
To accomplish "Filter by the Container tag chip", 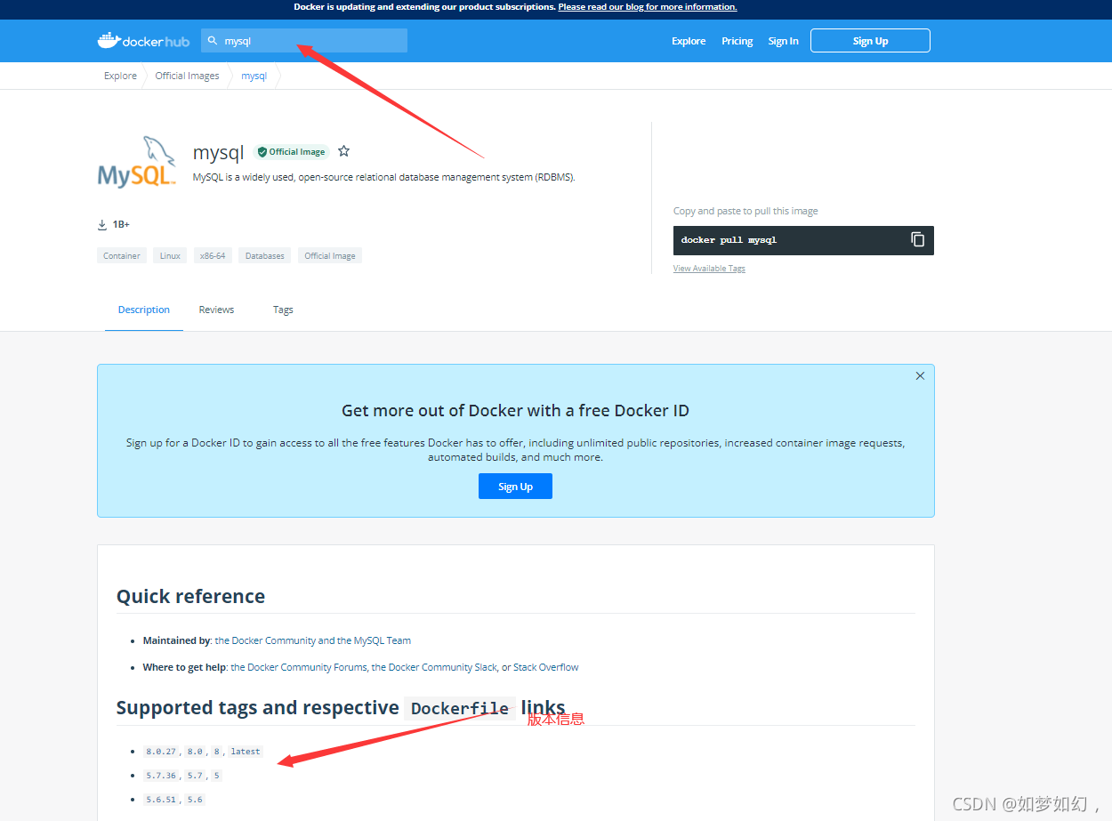I will pyautogui.click(x=122, y=256).
